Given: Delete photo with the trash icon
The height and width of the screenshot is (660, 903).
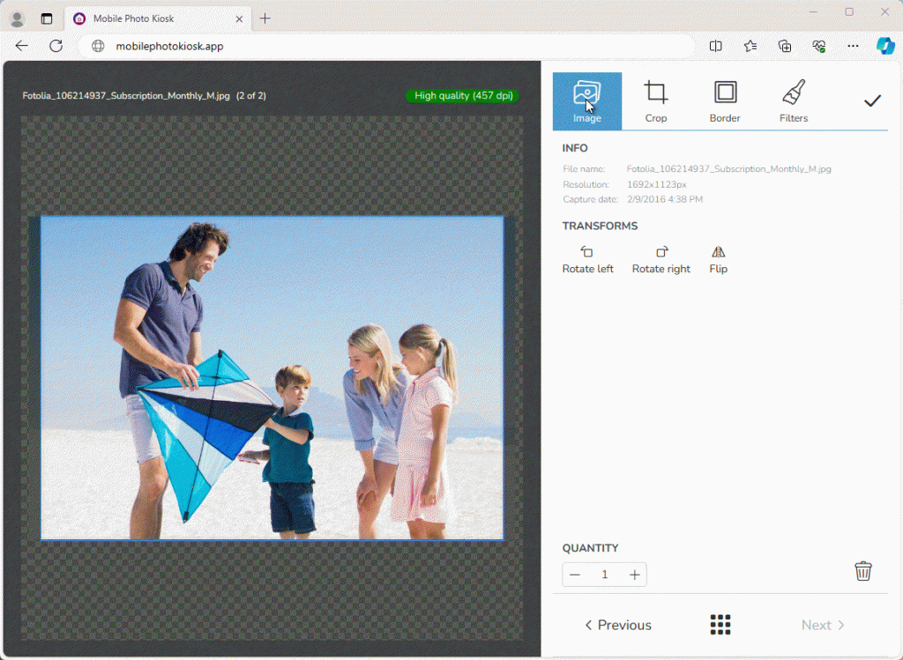Looking at the screenshot, I should (x=863, y=571).
